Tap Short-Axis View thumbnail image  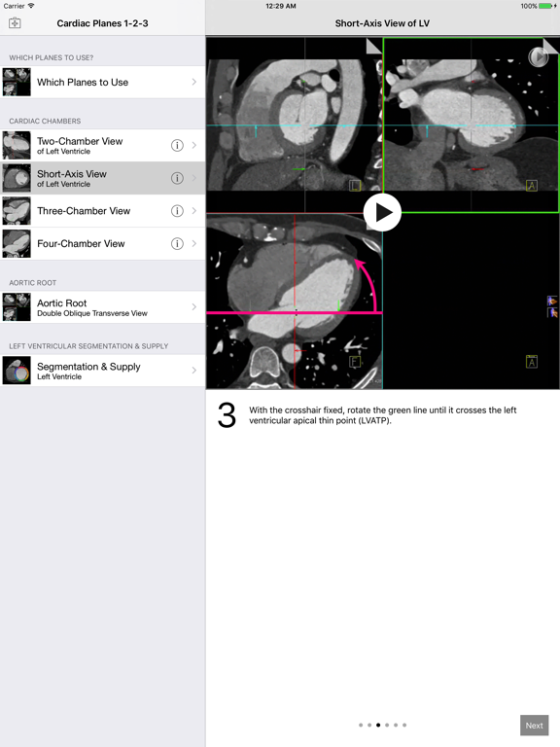[17, 178]
